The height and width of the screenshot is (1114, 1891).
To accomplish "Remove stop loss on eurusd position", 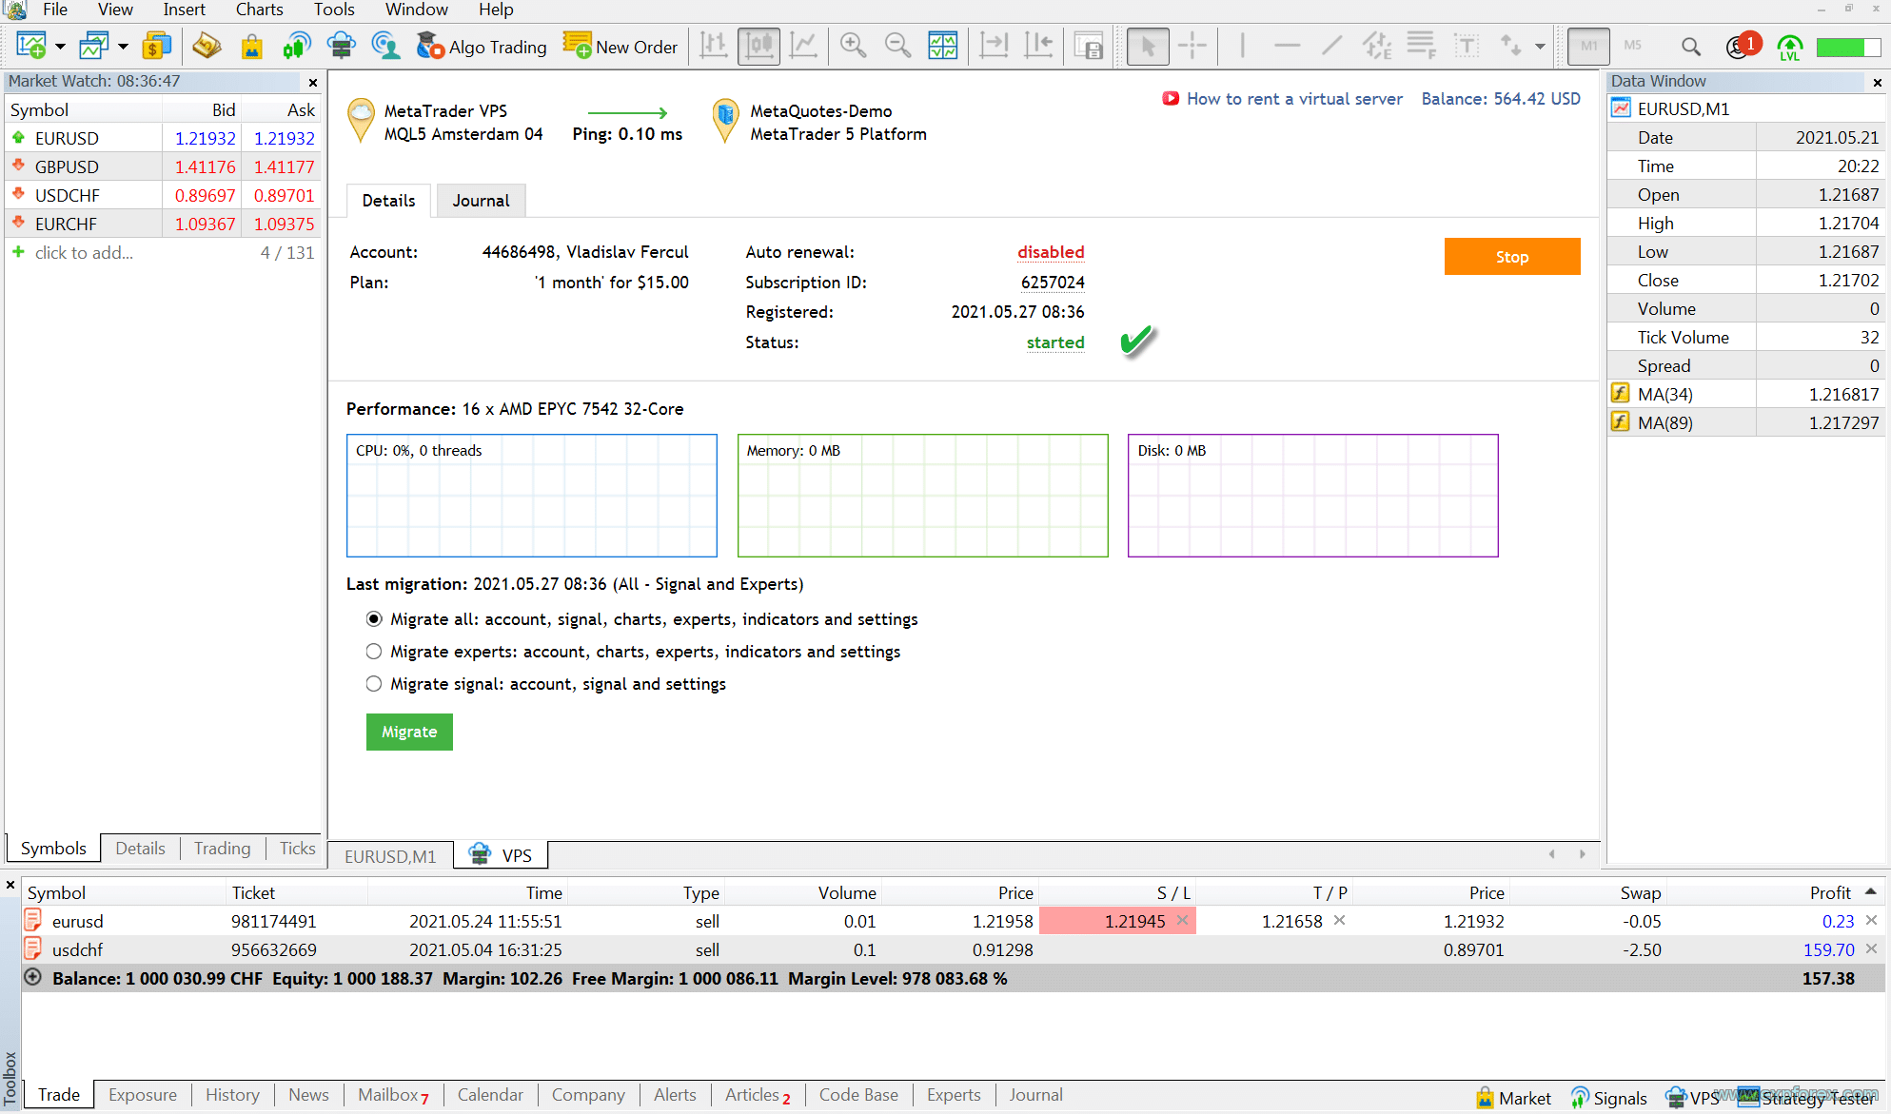I will click(x=1182, y=920).
